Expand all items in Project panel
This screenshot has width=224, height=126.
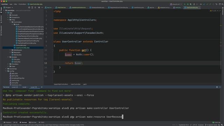[x=32, y=7]
